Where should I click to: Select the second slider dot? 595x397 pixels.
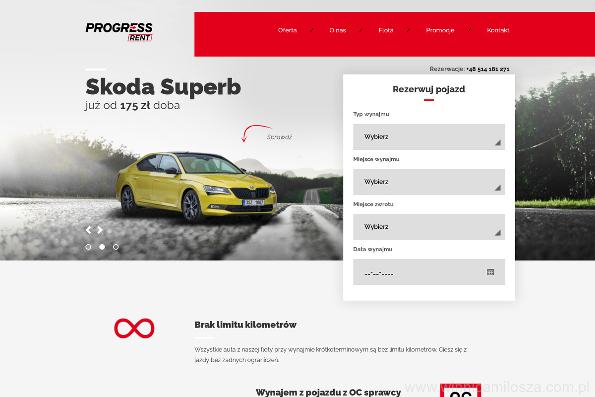pos(102,247)
